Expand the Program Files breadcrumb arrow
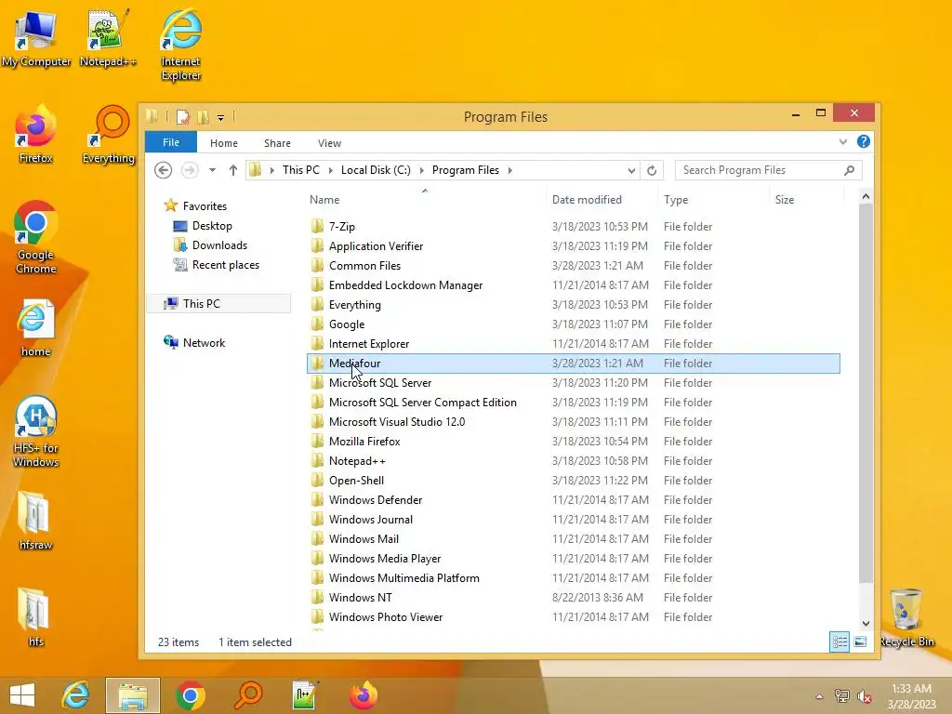Screen dimensions: 952x714 tap(510, 171)
